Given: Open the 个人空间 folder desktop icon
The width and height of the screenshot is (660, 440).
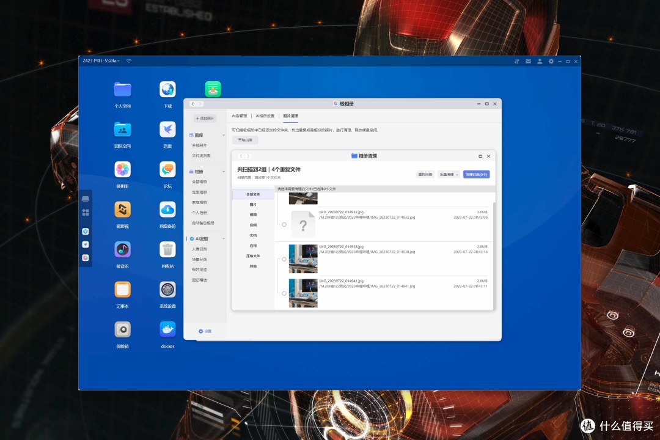Looking at the screenshot, I should (x=122, y=90).
